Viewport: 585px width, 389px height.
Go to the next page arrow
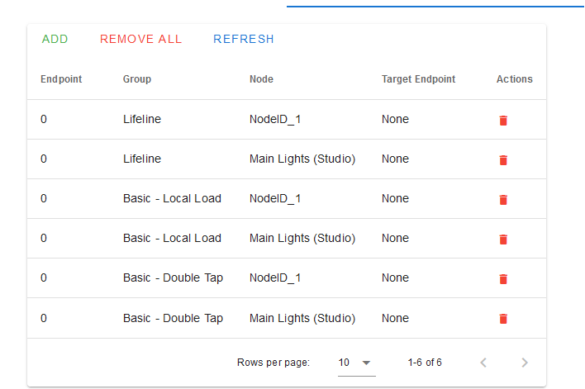[524, 363]
